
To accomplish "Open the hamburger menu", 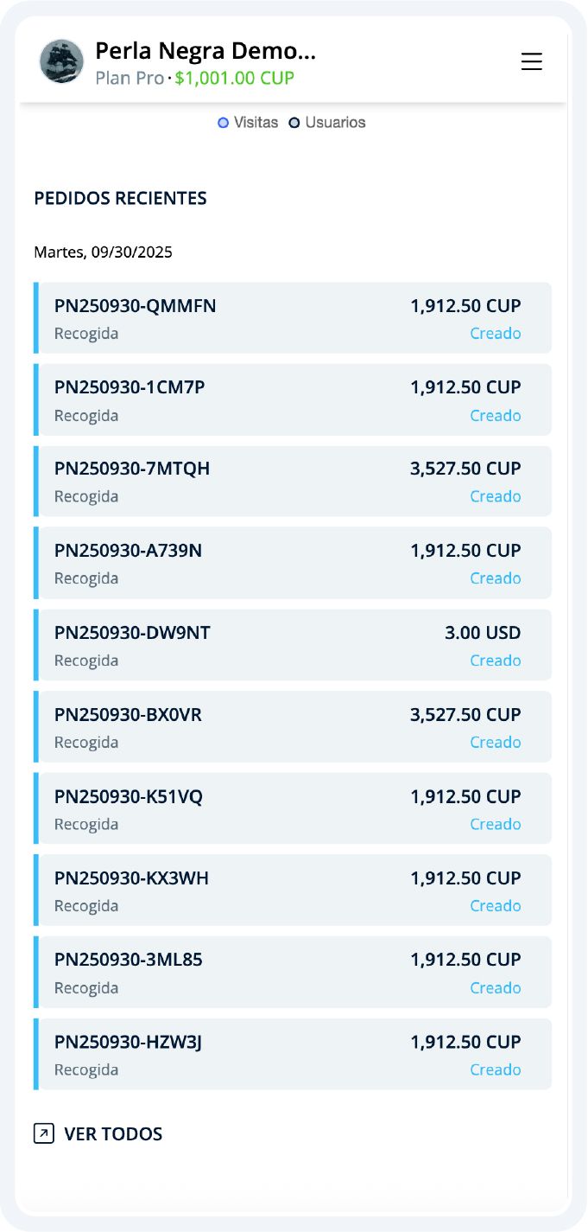I will pos(531,61).
